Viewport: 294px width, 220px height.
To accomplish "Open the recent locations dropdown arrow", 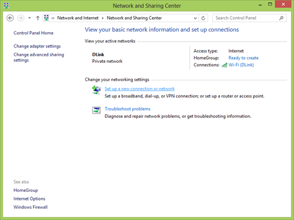I will click(29, 18).
